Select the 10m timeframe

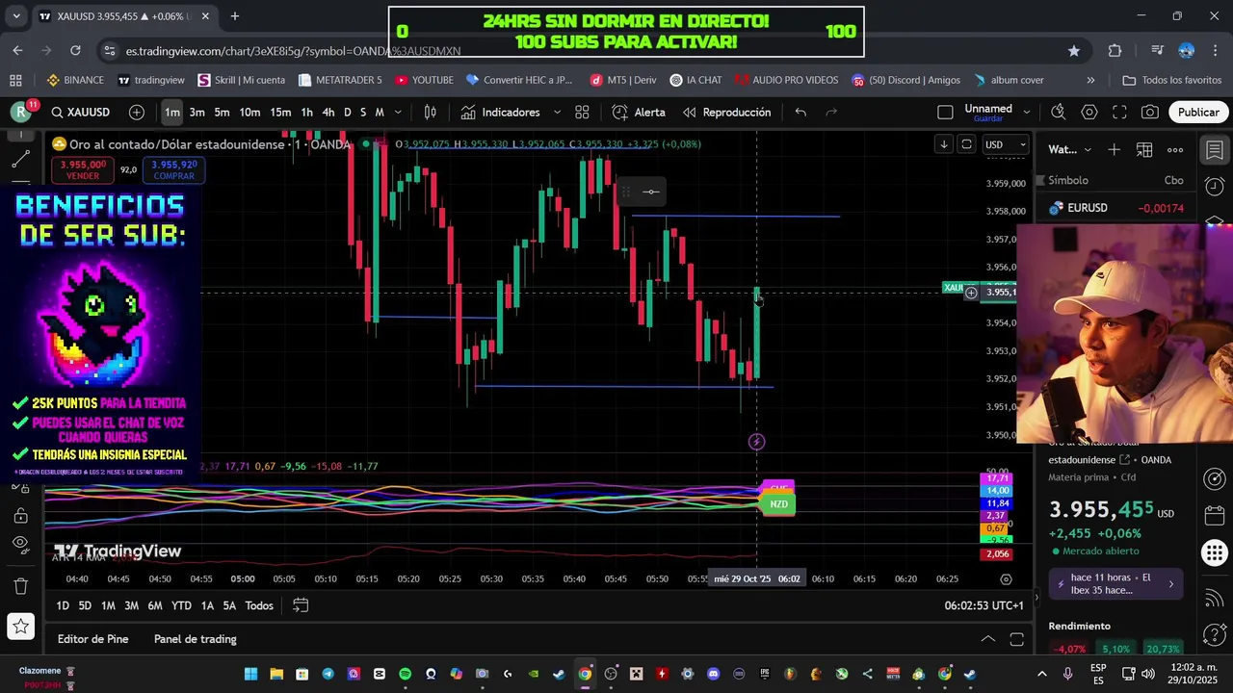(x=249, y=113)
